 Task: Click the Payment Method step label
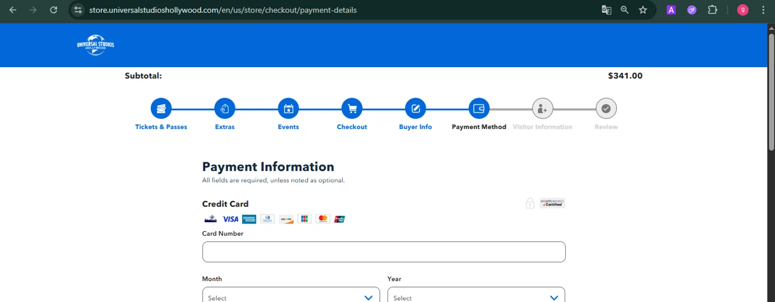tap(479, 127)
